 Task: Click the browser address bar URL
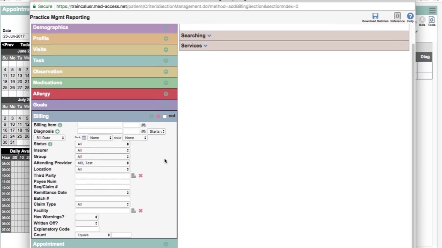pos(177,6)
